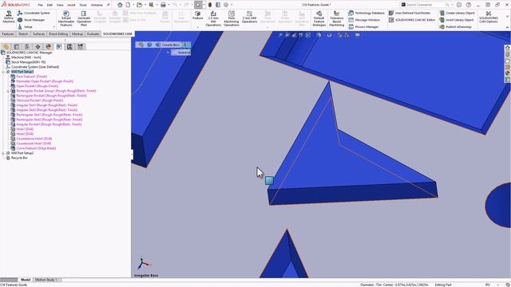Open the Coordinate System command
The width and height of the screenshot is (511, 287).
point(34,13)
